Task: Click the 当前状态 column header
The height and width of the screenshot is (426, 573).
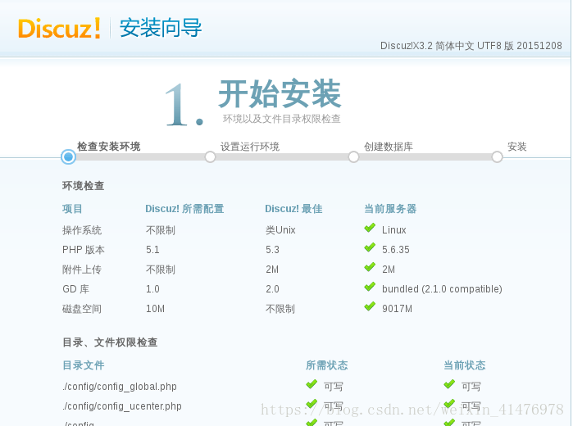Action: pos(465,365)
